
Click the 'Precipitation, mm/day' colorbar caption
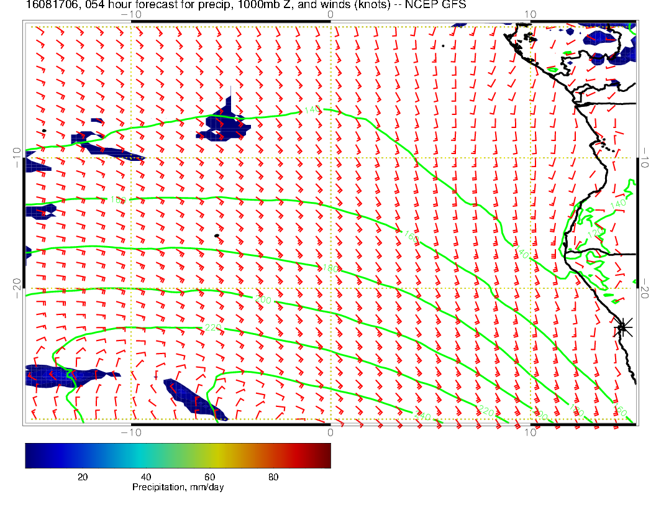point(178,488)
